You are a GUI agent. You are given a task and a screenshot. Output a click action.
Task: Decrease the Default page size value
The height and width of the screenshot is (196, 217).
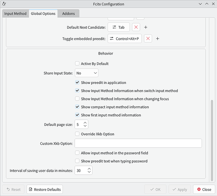tap(85, 126)
